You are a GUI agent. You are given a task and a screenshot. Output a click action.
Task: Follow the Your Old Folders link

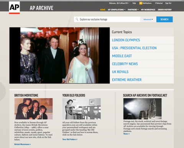pyautogui.click(x=70, y=139)
